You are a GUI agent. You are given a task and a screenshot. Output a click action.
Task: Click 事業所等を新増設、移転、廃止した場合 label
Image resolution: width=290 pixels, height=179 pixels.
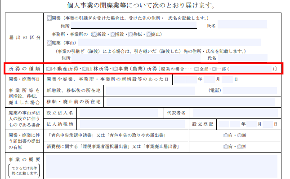[24, 96]
